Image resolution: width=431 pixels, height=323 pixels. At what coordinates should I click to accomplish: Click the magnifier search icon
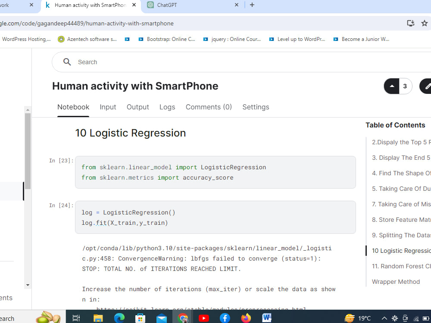(67, 62)
